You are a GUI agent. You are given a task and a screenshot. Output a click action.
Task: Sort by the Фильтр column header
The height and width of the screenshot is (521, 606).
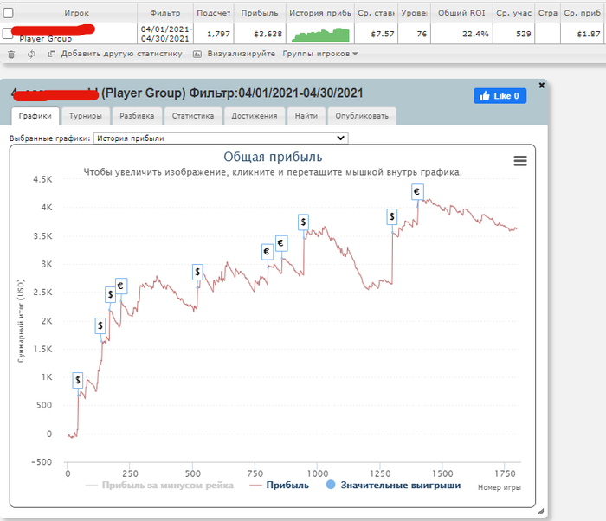pos(165,13)
